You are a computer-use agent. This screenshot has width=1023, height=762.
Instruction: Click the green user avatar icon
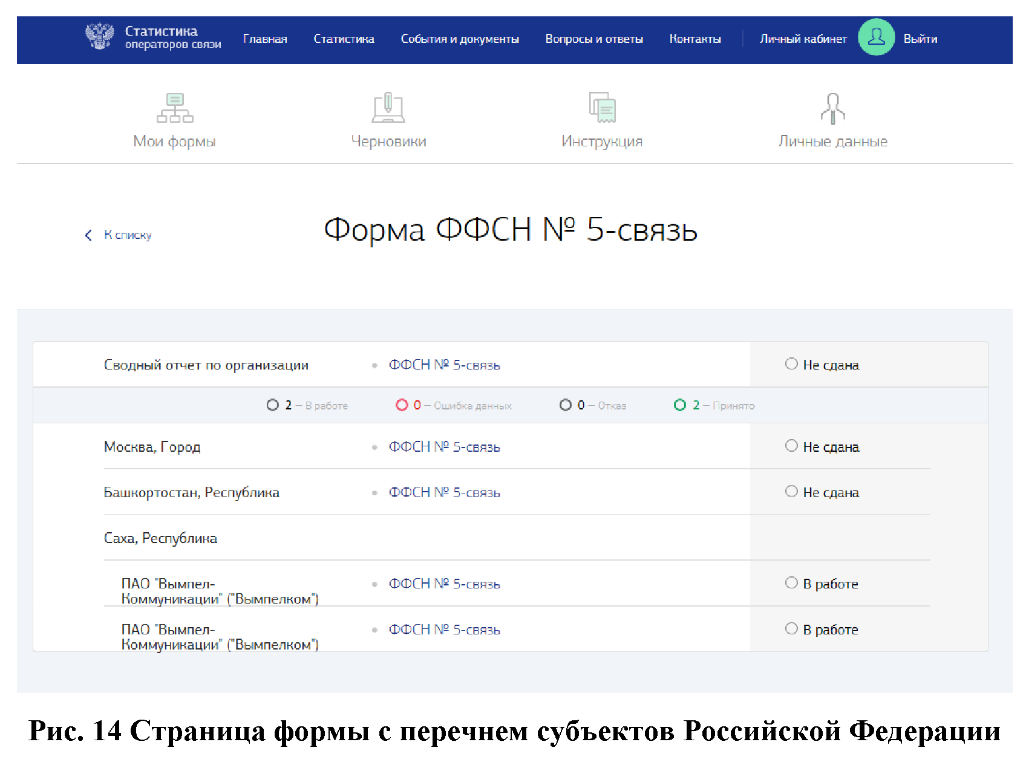[x=876, y=37]
